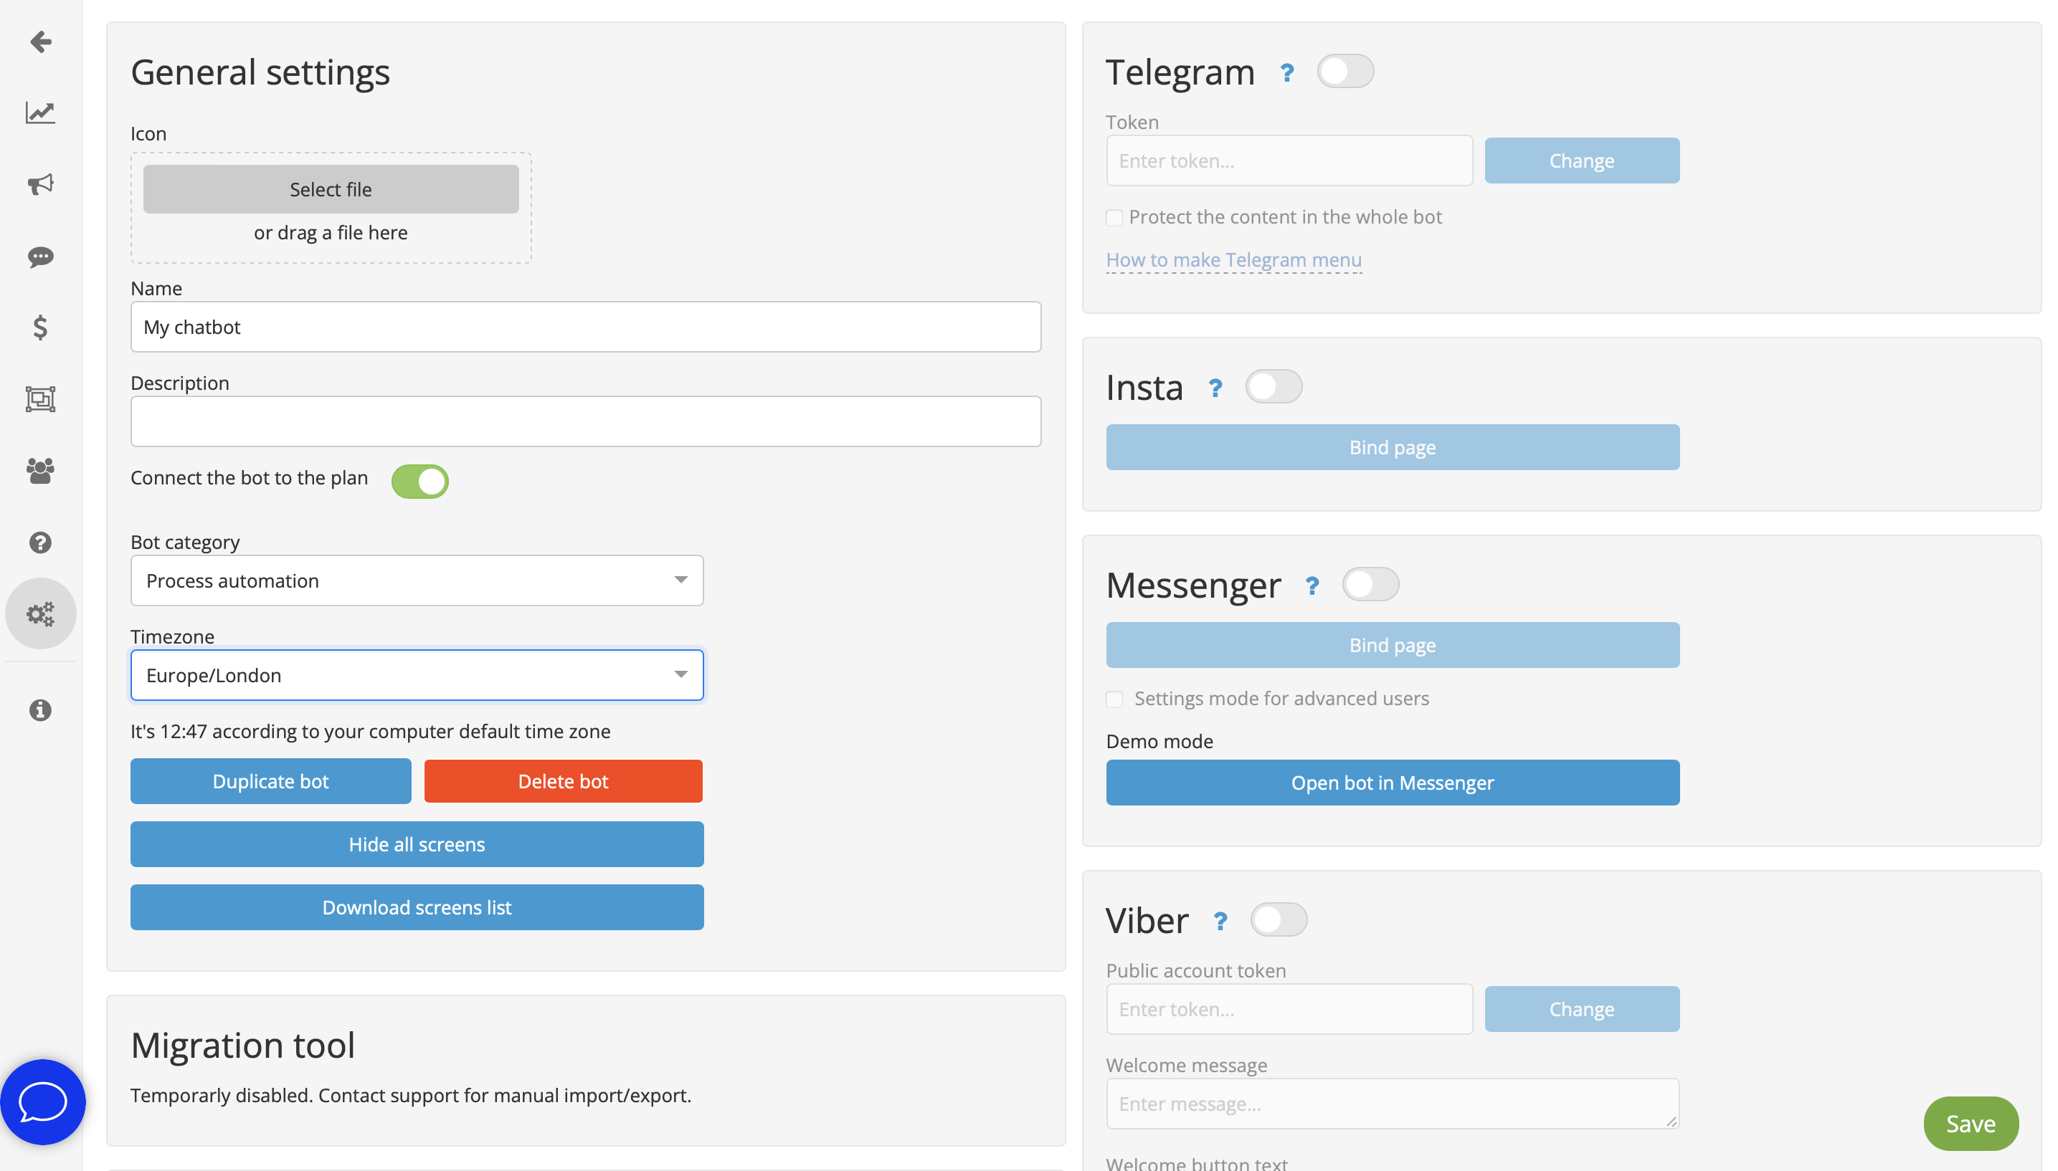Open the megaphone broadcasts icon

click(x=40, y=184)
